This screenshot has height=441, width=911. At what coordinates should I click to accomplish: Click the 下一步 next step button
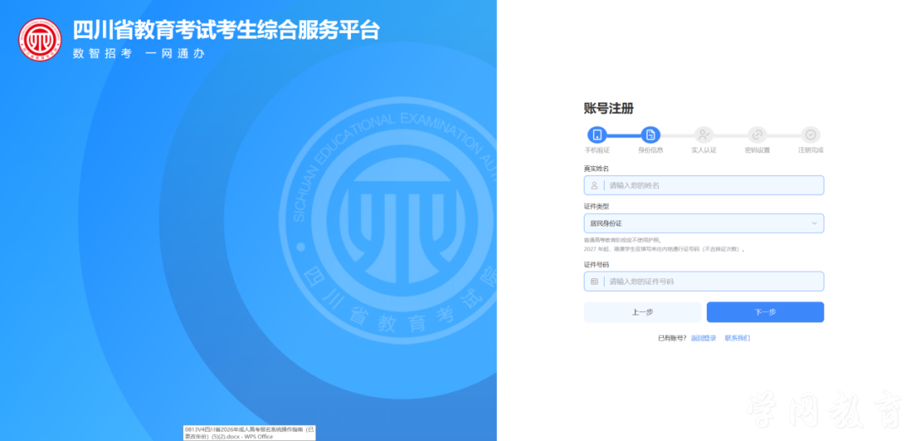coord(765,312)
